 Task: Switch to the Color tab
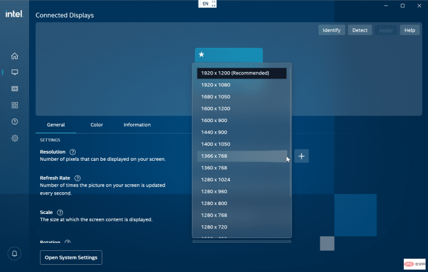pyautogui.click(x=97, y=125)
